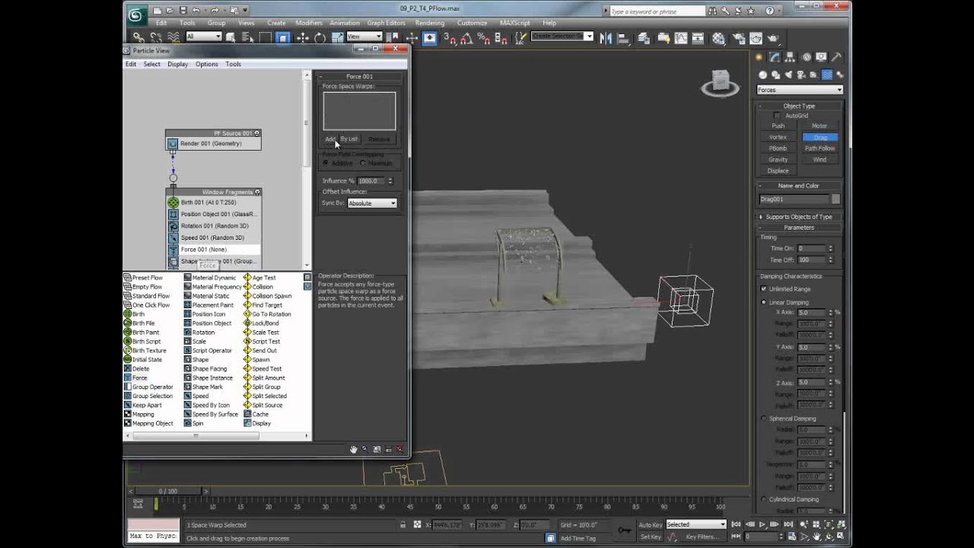
Task: Open the Sync By Absolute dropdown
Action: pyautogui.click(x=372, y=203)
